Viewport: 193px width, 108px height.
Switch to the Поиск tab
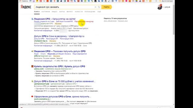(x=37, y=12)
